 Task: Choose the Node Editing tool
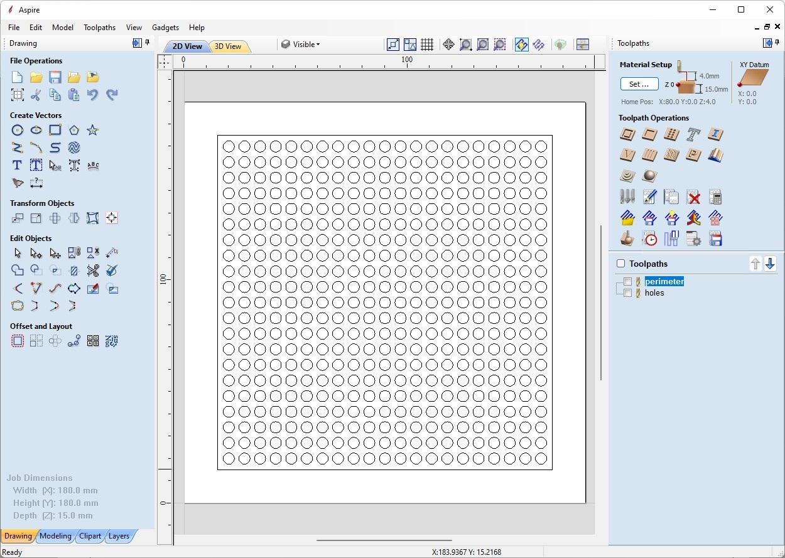pyautogui.click(x=36, y=253)
